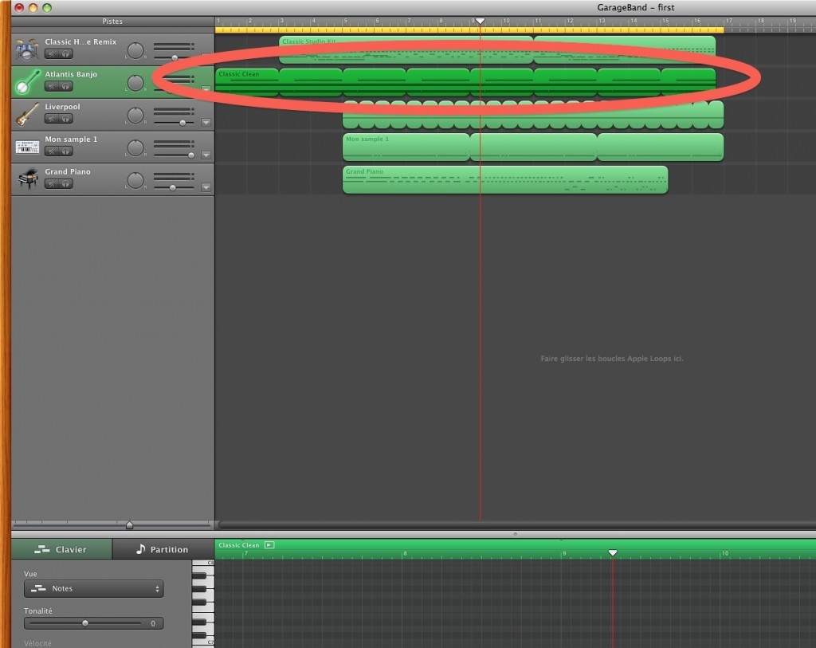Click the Liverpool track name
Image resolution: width=816 pixels, height=648 pixels.
point(62,106)
